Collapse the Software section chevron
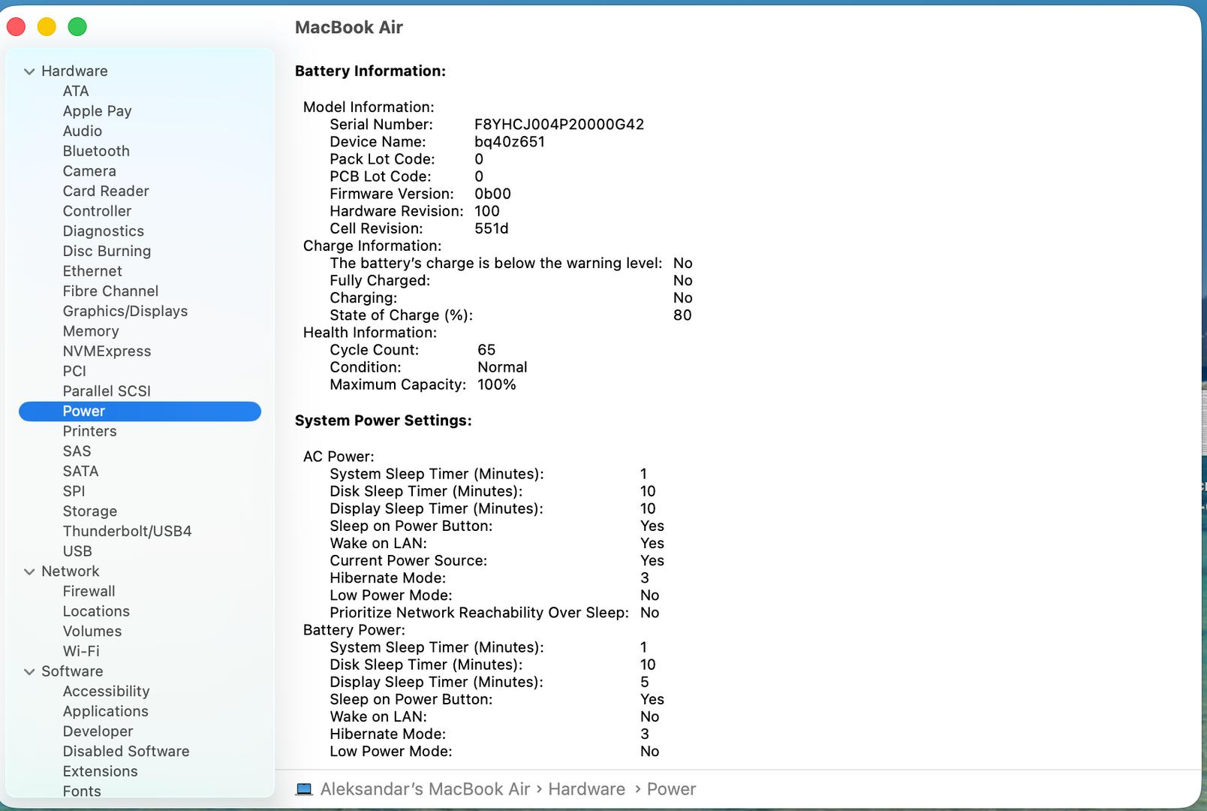This screenshot has height=811, width=1207. click(x=29, y=671)
